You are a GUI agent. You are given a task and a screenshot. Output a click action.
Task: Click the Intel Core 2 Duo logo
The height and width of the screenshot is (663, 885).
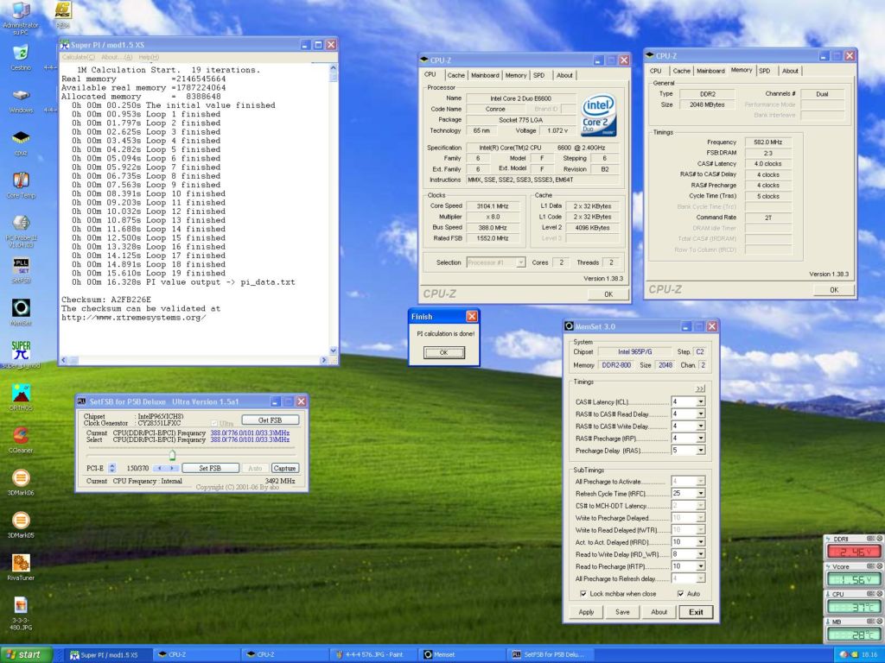tap(598, 115)
